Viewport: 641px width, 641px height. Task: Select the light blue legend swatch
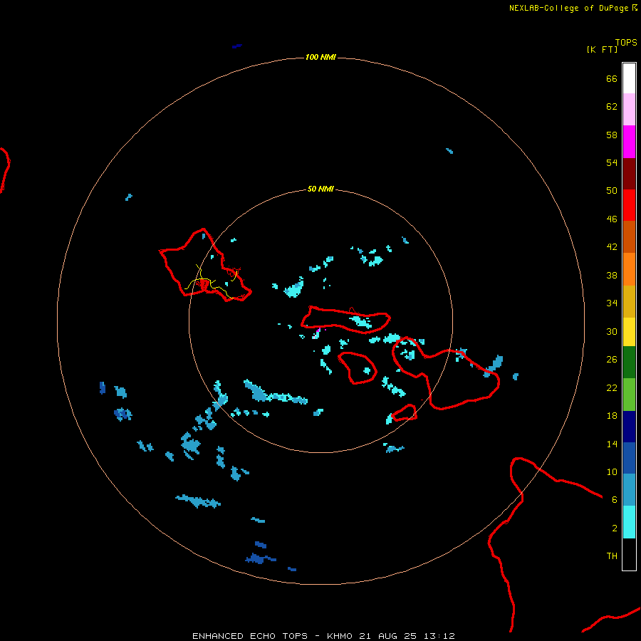click(629, 490)
